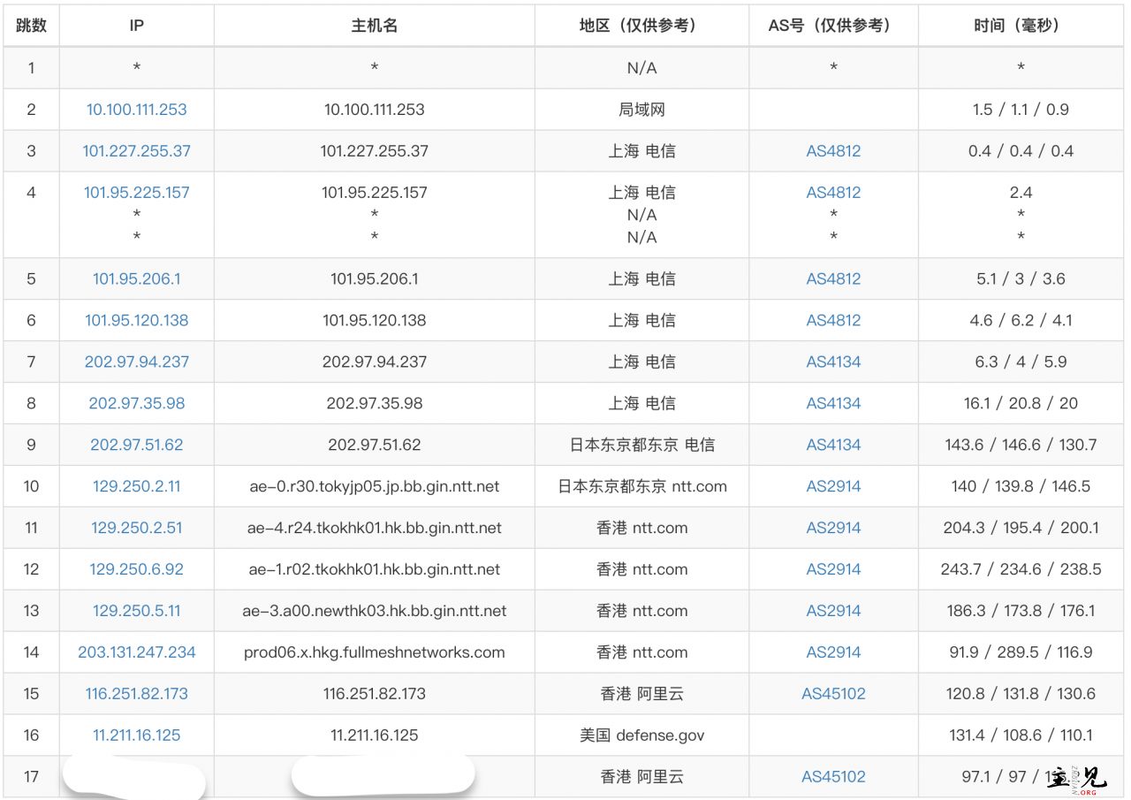Click region cell 日本东京都东京 ntt.com
The height and width of the screenshot is (800, 1131).
(641, 486)
